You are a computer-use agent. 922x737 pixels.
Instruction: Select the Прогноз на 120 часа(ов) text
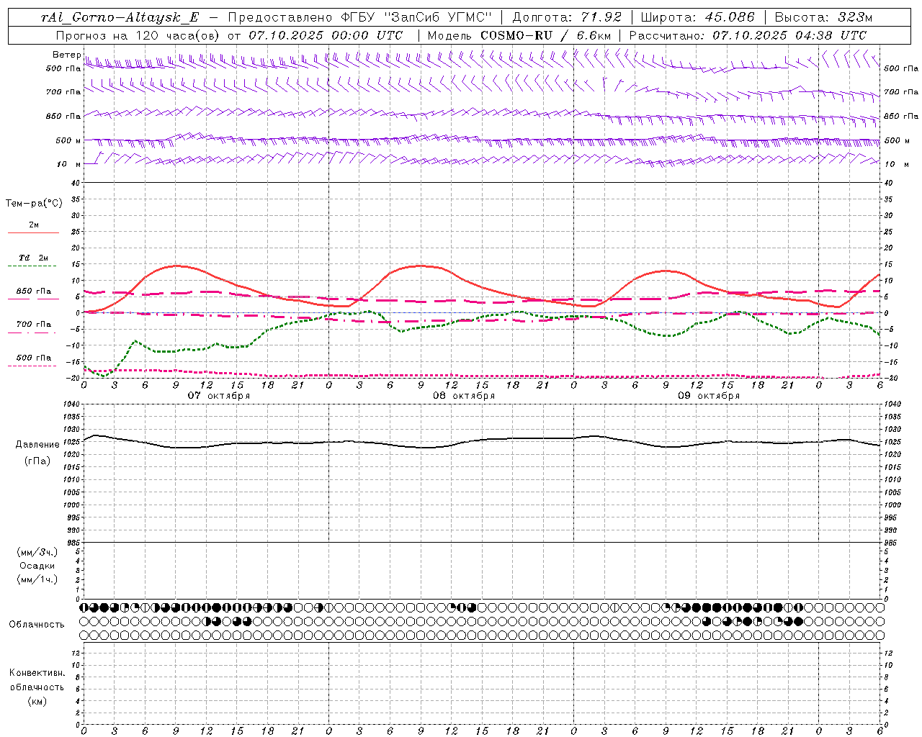click(140, 35)
